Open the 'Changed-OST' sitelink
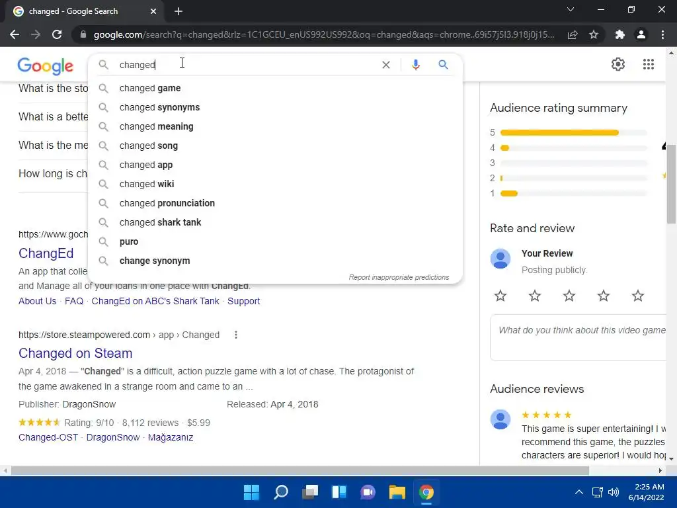Screen dimensions: 677x508 pos(48,437)
